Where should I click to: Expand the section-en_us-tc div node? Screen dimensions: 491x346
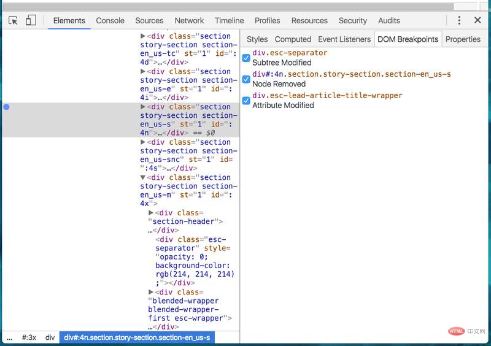click(x=143, y=36)
